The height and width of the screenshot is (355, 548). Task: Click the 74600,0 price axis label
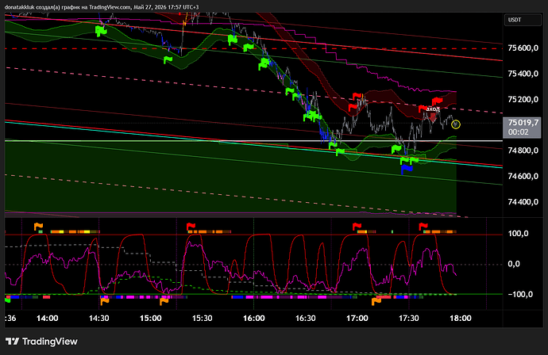pos(523,177)
